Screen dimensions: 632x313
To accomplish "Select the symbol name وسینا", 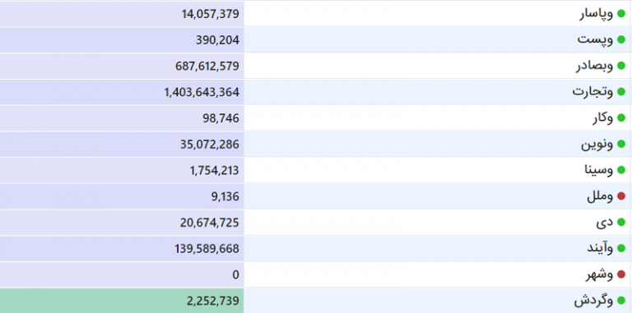I will (x=598, y=170).
